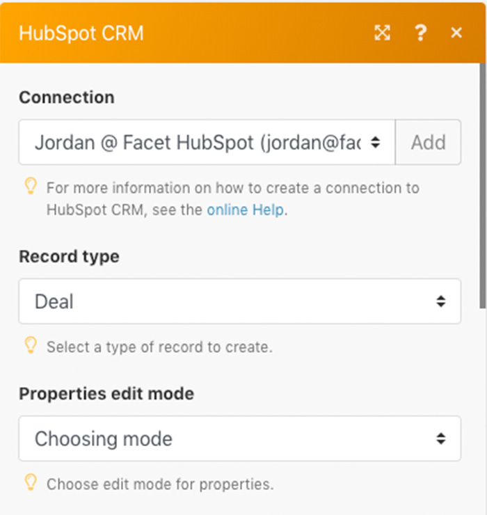Click the "Properties edit mode" label
This screenshot has height=515, width=487.
pyautogui.click(x=106, y=393)
